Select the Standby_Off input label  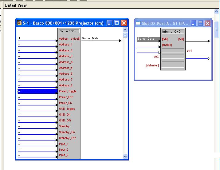67,138
